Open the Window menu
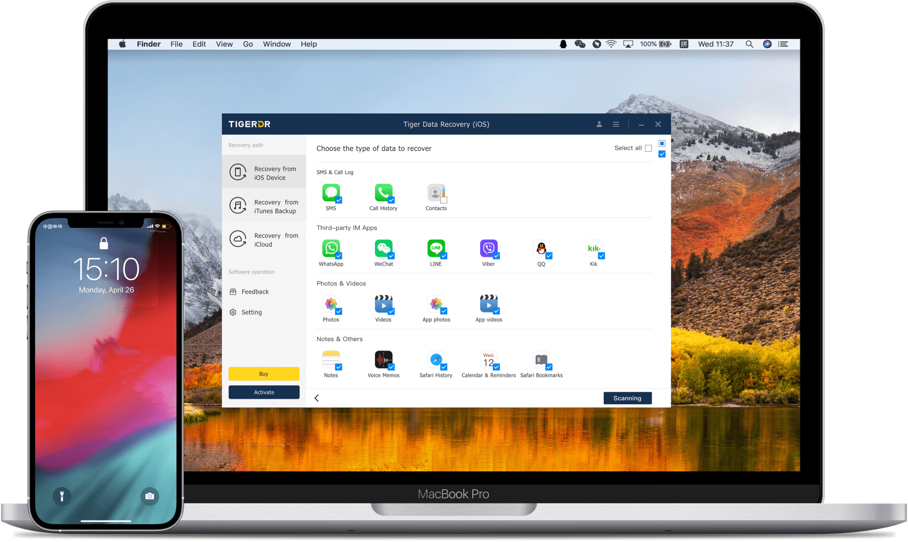The width and height of the screenshot is (908, 542). click(277, 44)
